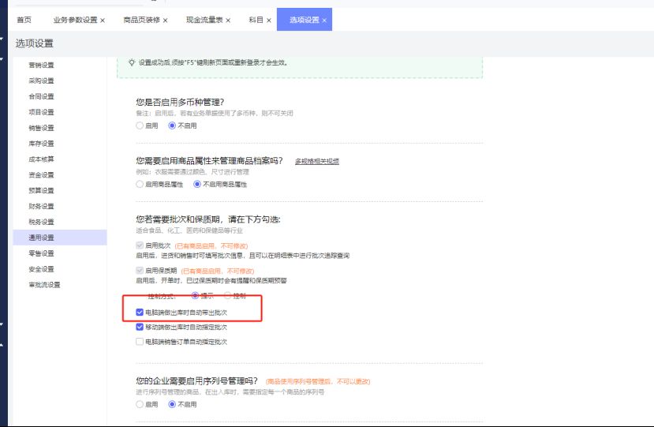Open 预算设置 in the sidebar
Screen dimensions: 654x427
(x=41, y=190)
